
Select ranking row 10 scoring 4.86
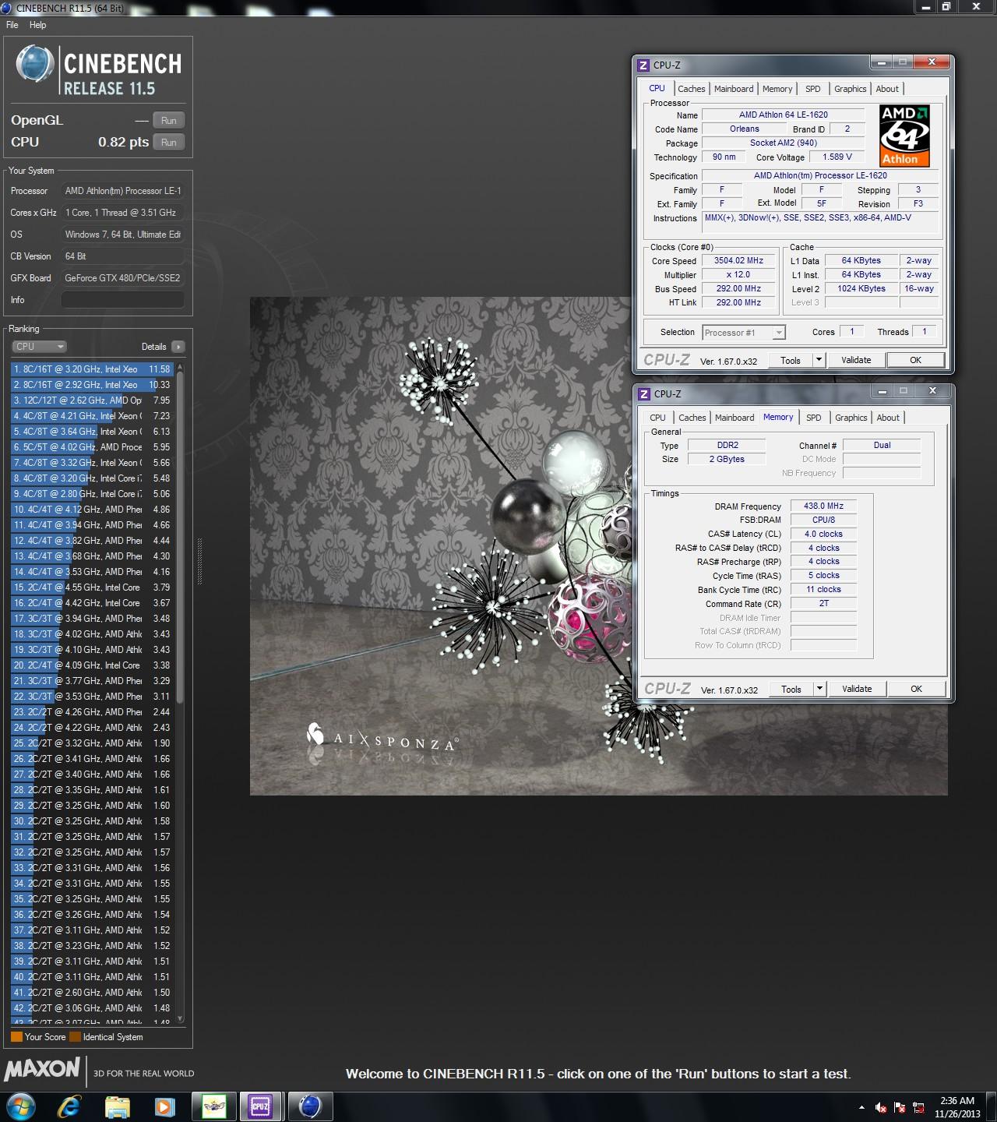[x=92, y=510]
